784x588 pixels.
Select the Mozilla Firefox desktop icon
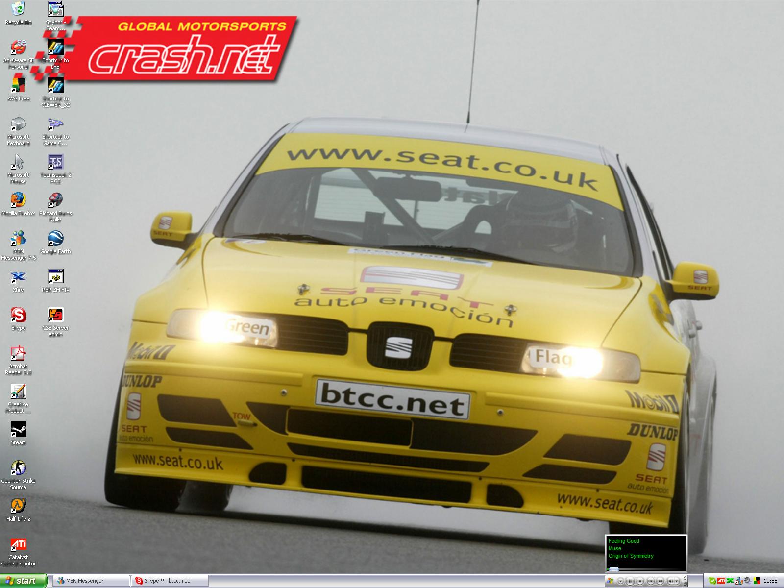(x=18, y=204)
